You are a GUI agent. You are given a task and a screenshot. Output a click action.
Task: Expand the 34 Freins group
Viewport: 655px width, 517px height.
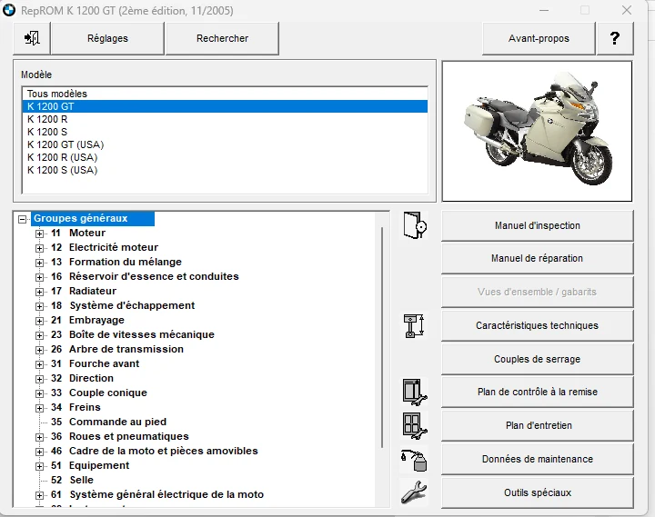tap(39, 408)
